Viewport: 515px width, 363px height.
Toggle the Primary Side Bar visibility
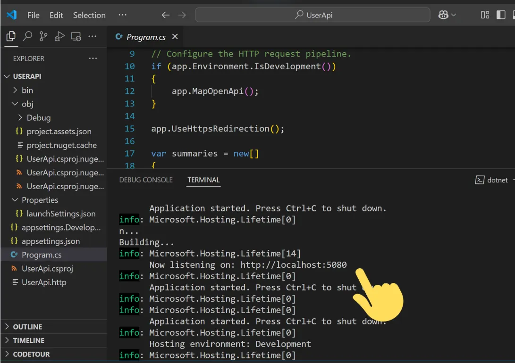point(500,15)
